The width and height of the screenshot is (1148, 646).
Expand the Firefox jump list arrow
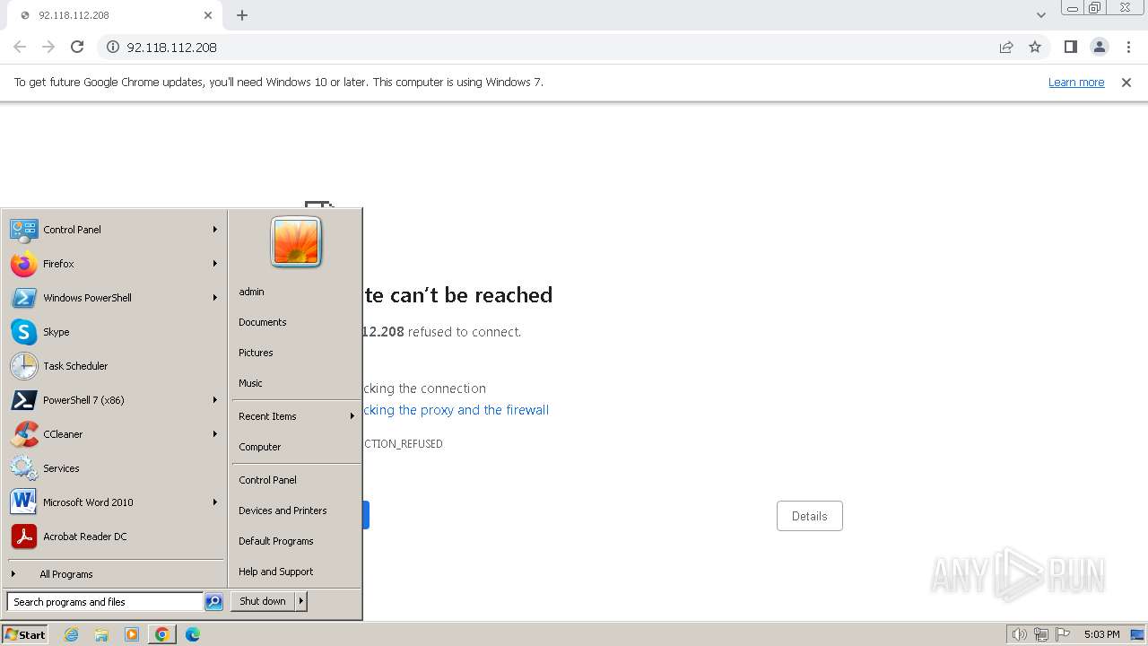[215, 264]
